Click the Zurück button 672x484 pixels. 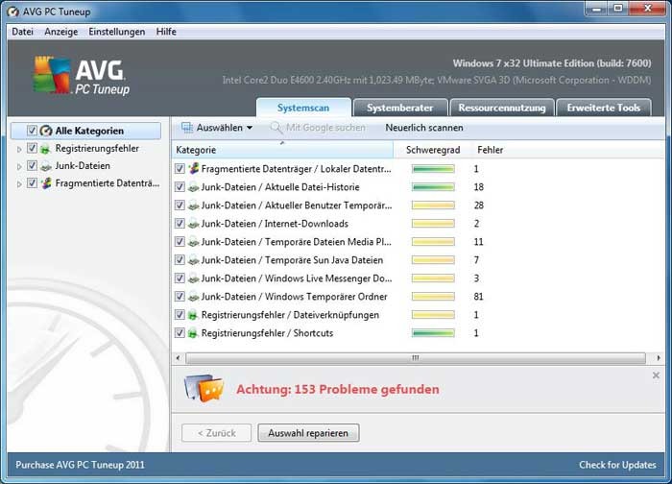tap(216, 433)
